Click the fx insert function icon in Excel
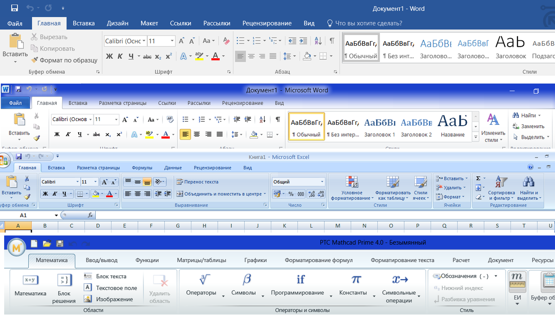 [90, 215]
